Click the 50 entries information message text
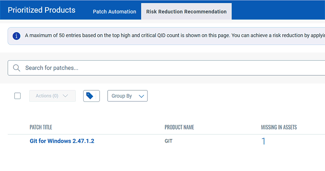Viewport: 325px width, 171px height. 175,35
